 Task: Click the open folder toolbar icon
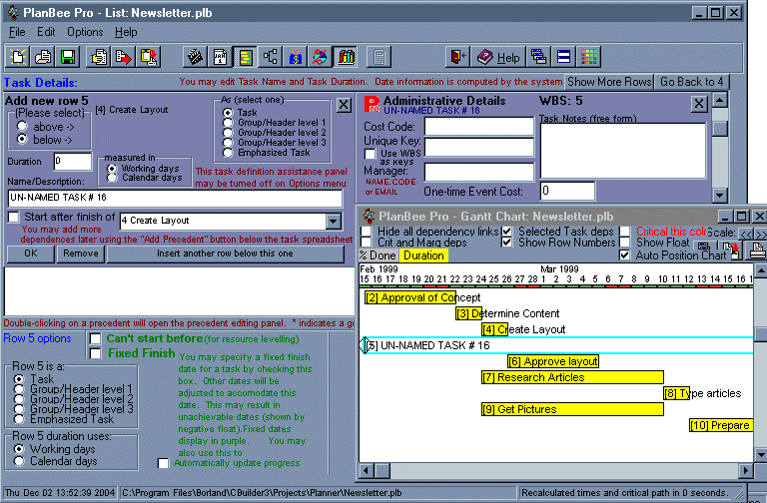pyautogui.click(x=44, y=57)
